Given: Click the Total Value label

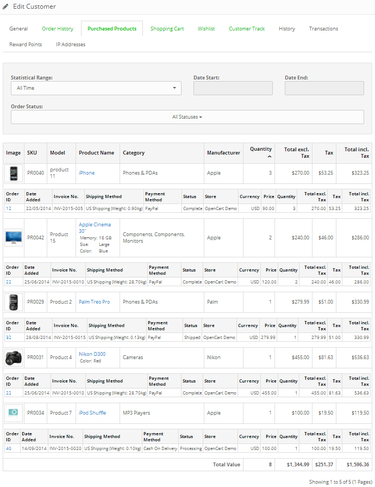Looking at the screenshot, I should coord(227,465).
